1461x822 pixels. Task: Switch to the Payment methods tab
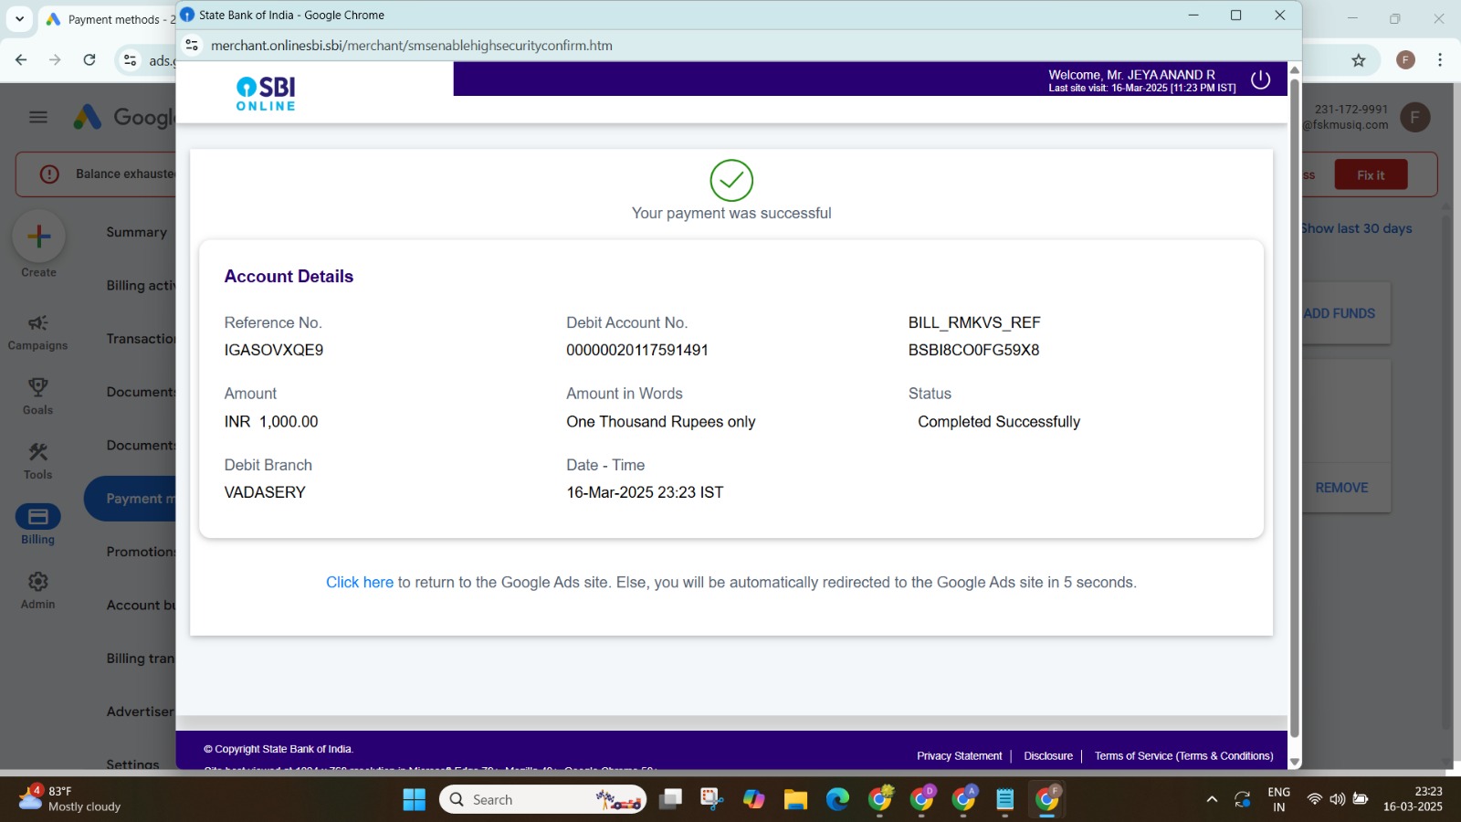(x=110, y=19)
